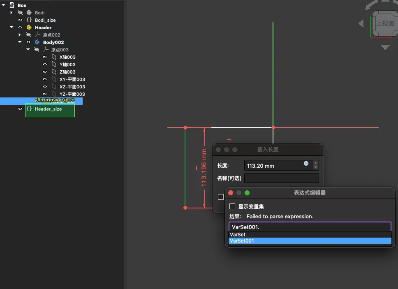Viewport: 398px width, 289px height.
Task: Click navigation cube down arrow
Action: (x=385, y=48)
